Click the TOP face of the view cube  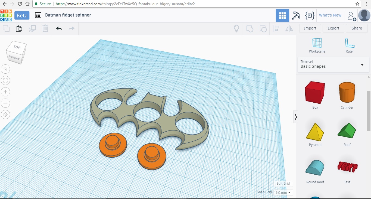pos(17,47)
